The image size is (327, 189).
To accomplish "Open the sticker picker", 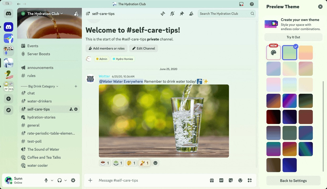I will [231, 180].
